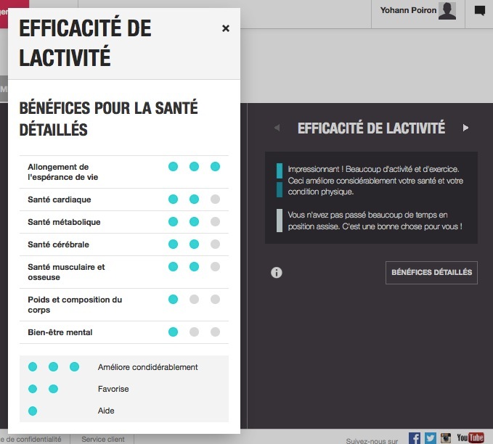This screenshot has width=493, height=444.
Task: Open the chat message icon
Action: click(x=479, y=11)
